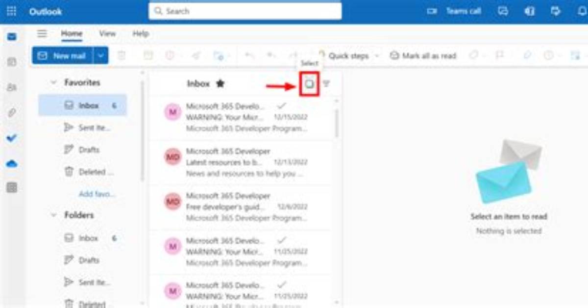Screen dimensions: 588x308
Task: Switch to the View tab
Action: click(x=107, y=33)
